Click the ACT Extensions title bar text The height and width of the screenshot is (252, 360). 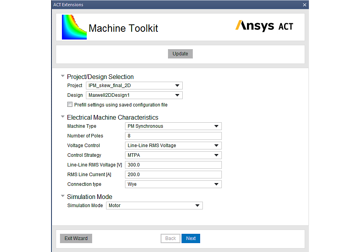[x=69, y=5]
